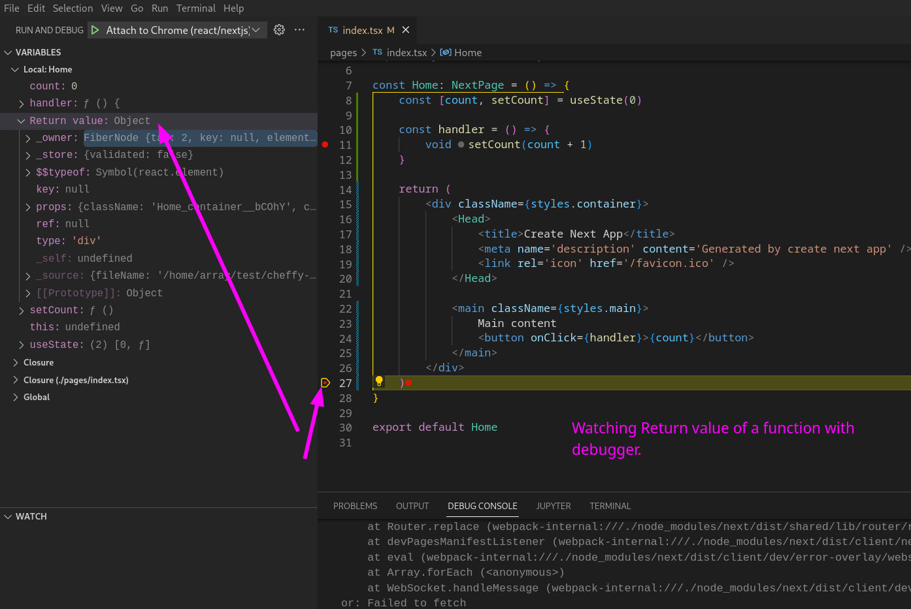Expand the [[Prototype]] Object entry
Screen dimensions: 911x609
coord(28,293)
